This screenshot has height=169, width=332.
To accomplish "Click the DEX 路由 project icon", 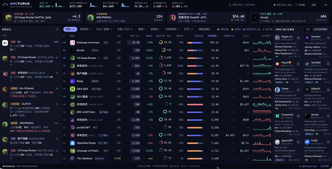I will 73,97.
